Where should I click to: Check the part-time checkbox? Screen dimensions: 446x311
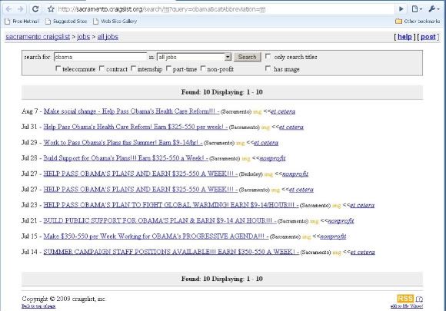click(x=168, y=68)
